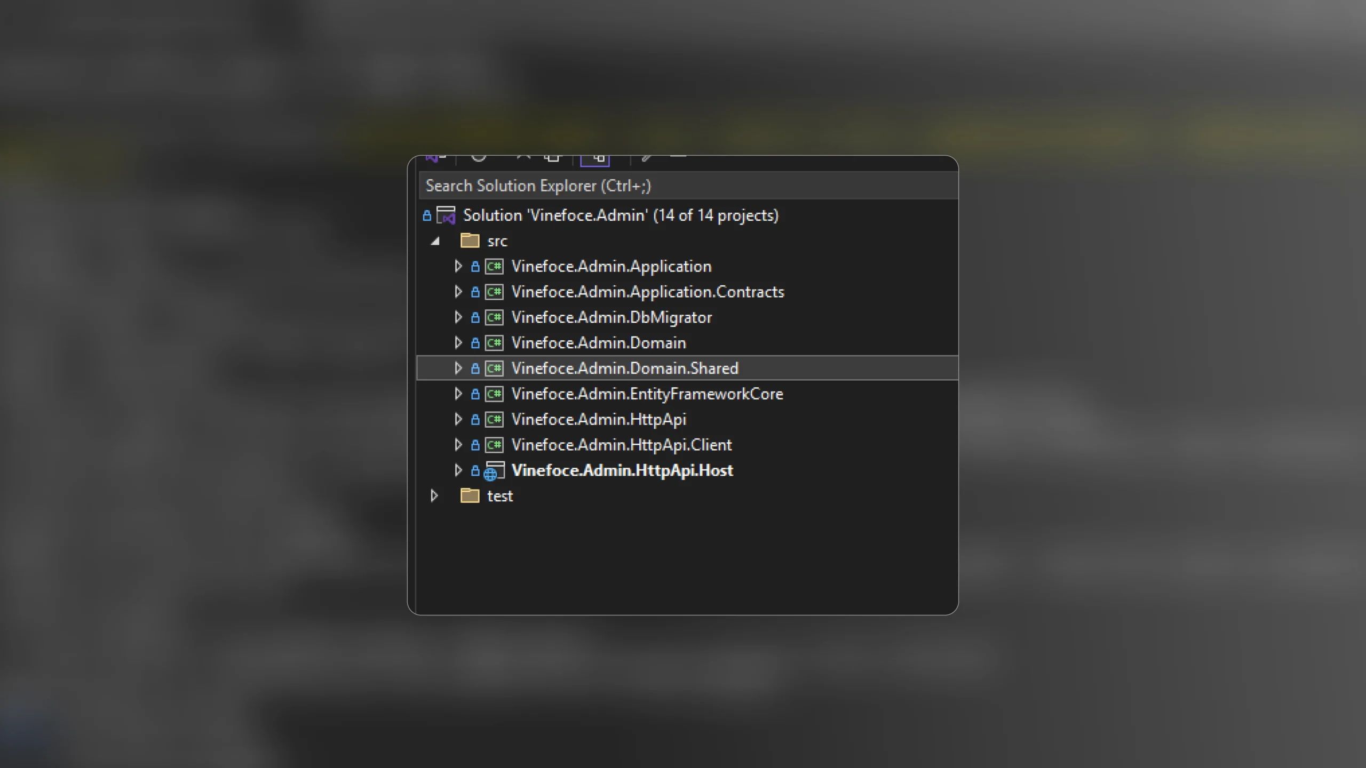This screenshot has height=768, width=1366.
Task: Click the src folder icon
Action: (470, 241)
